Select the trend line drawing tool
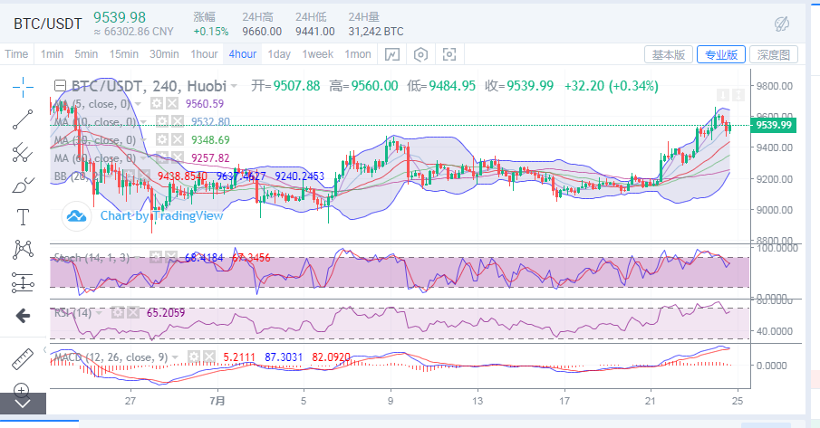This screenshot has width=820, height=428. coord(23,118)
